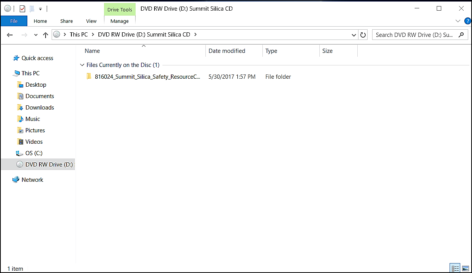Click the Music folder icon

tap(20, 119)
